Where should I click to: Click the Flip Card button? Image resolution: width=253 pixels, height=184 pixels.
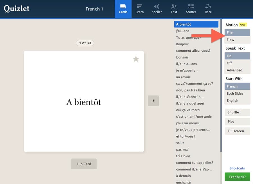(84, 164)
